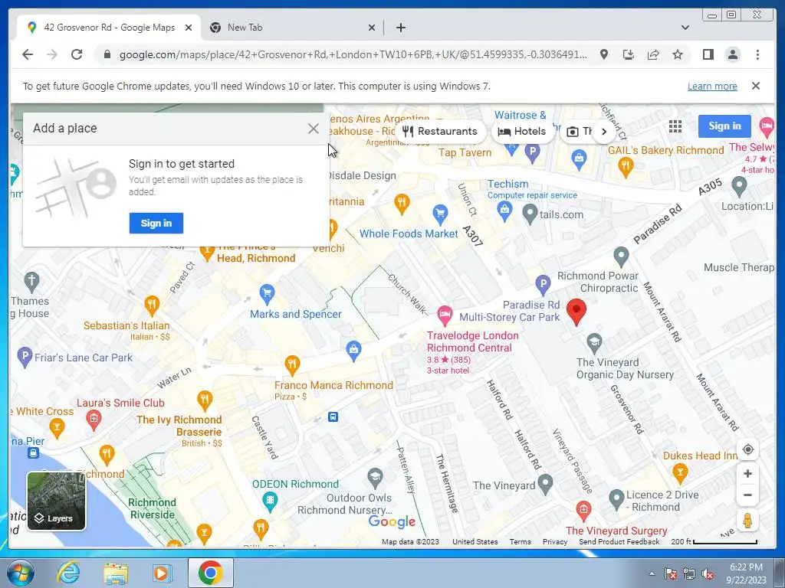This screenshot has width=785, height=588.
Task: Zoom out on the map
Action: tap(747, 495)
